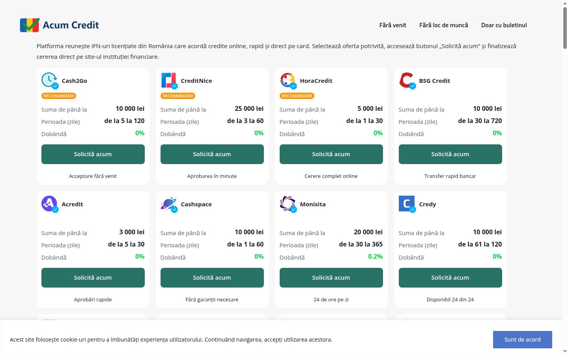Click Solicită acum under Monisita
The width and height of the screenshot is (568, 355).
pyautogui.click(x=331, y=278)
